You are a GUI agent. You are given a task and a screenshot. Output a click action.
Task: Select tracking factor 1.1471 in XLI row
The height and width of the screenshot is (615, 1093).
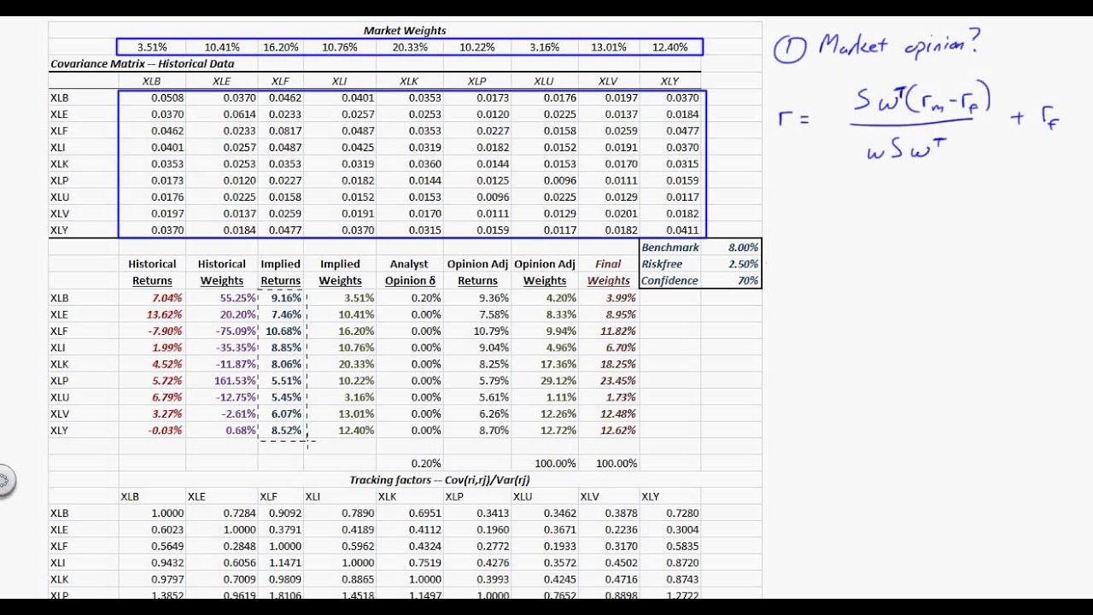coord(284,563)
